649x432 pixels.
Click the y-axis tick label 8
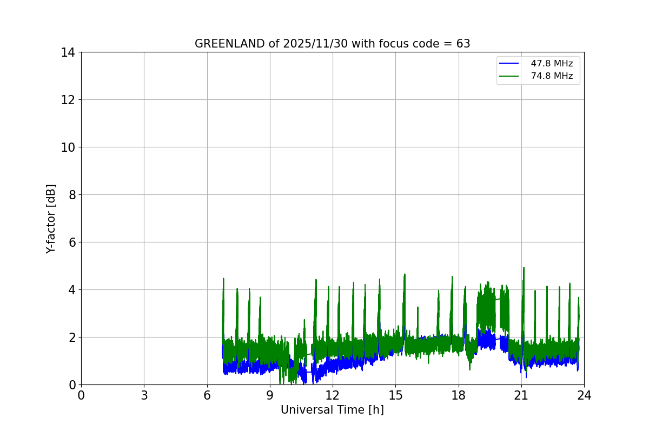click(x=72, y=195)
